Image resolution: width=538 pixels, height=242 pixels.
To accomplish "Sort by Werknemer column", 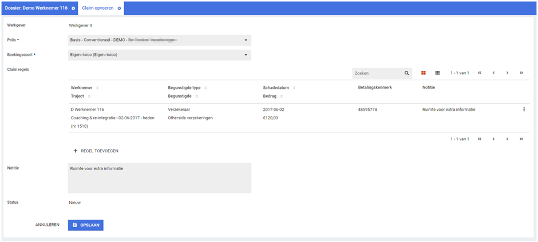I will 97,88.
